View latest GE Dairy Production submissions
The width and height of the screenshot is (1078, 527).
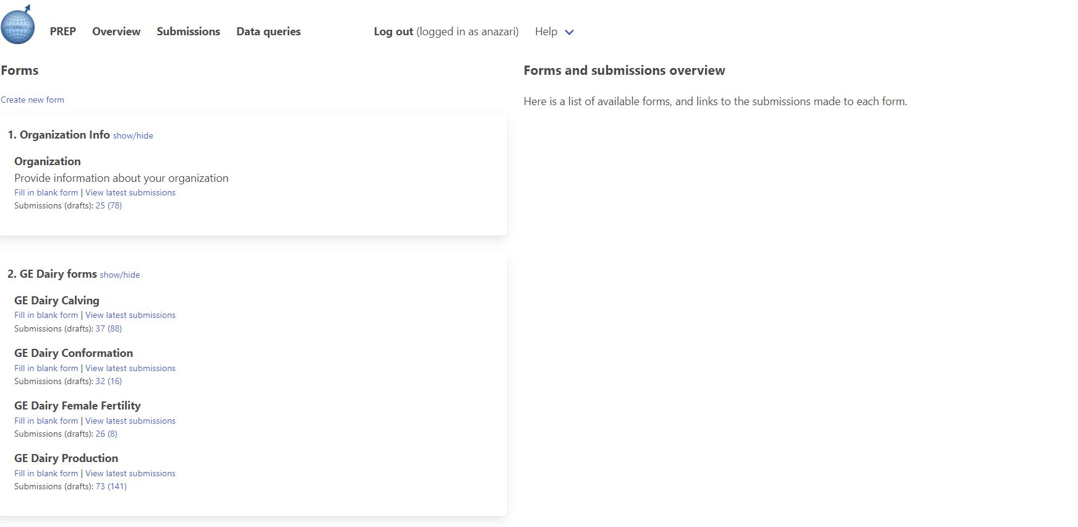[130, 473]
